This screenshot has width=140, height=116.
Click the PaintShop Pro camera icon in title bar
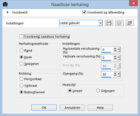(x=5, y=4)
